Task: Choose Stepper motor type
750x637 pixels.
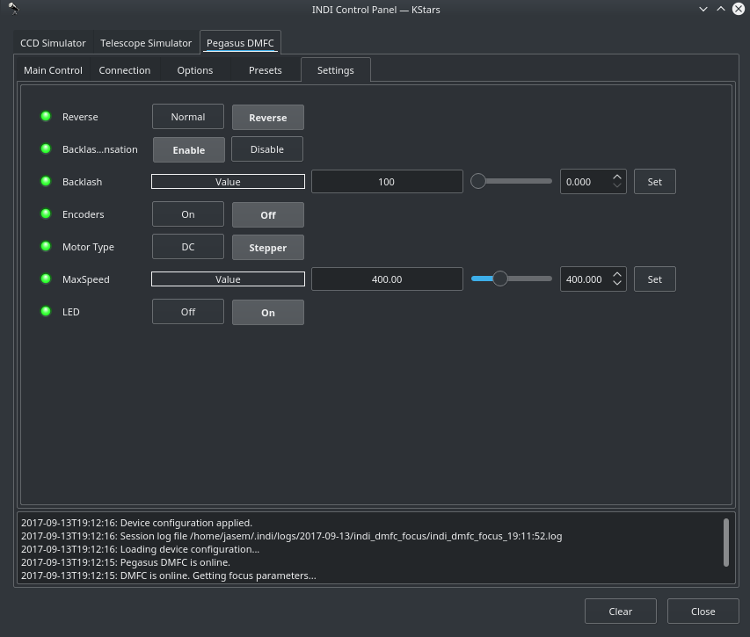Action: (x=268, y=247)
